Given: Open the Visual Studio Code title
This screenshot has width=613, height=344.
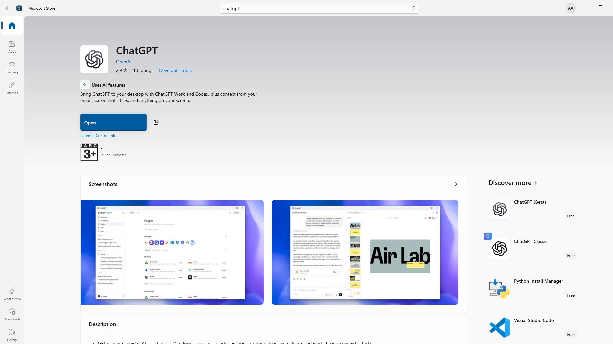Looking at the screenshot, I should click(534, 320).
